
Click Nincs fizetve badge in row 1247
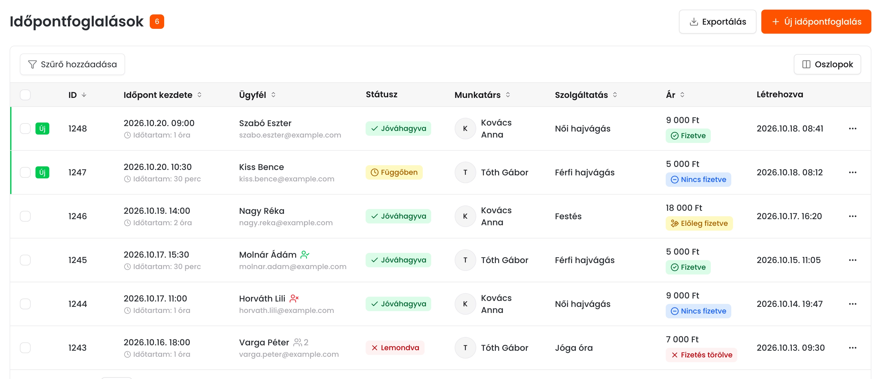(x=698, y=180)
